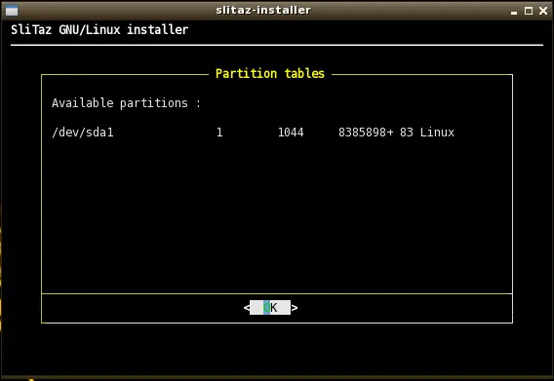The width and height of the screenshot is (554, 381).
Task: Click the 'SliTaz GNU/Linux installer' heading
Action: (99, 29)
